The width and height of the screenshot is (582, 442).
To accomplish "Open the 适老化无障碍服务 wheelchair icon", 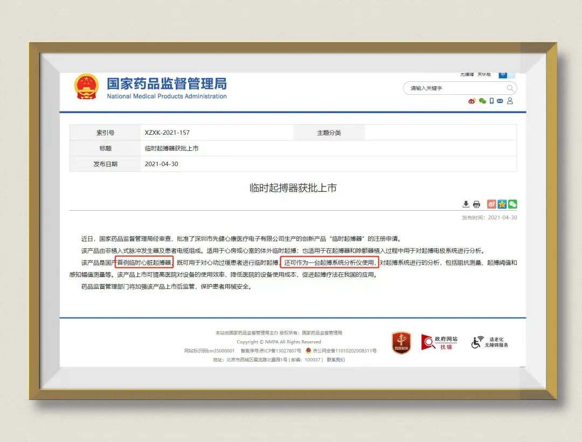I will tap(490, 342).
